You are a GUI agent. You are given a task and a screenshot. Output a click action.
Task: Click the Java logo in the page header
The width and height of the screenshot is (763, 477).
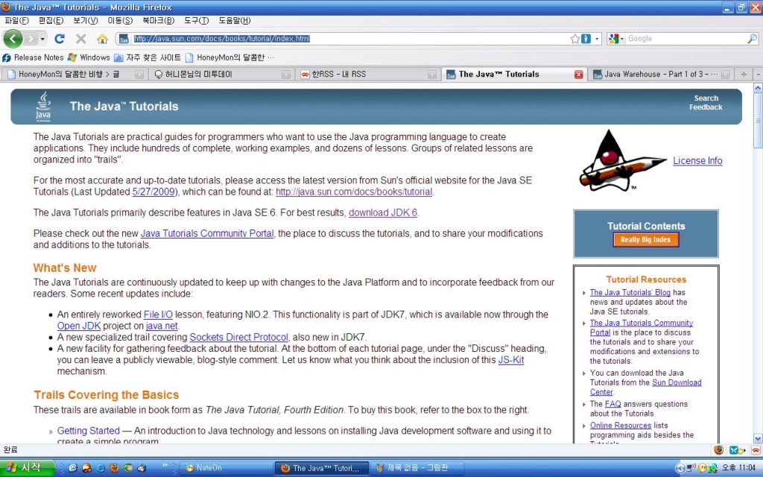[42, 106]
